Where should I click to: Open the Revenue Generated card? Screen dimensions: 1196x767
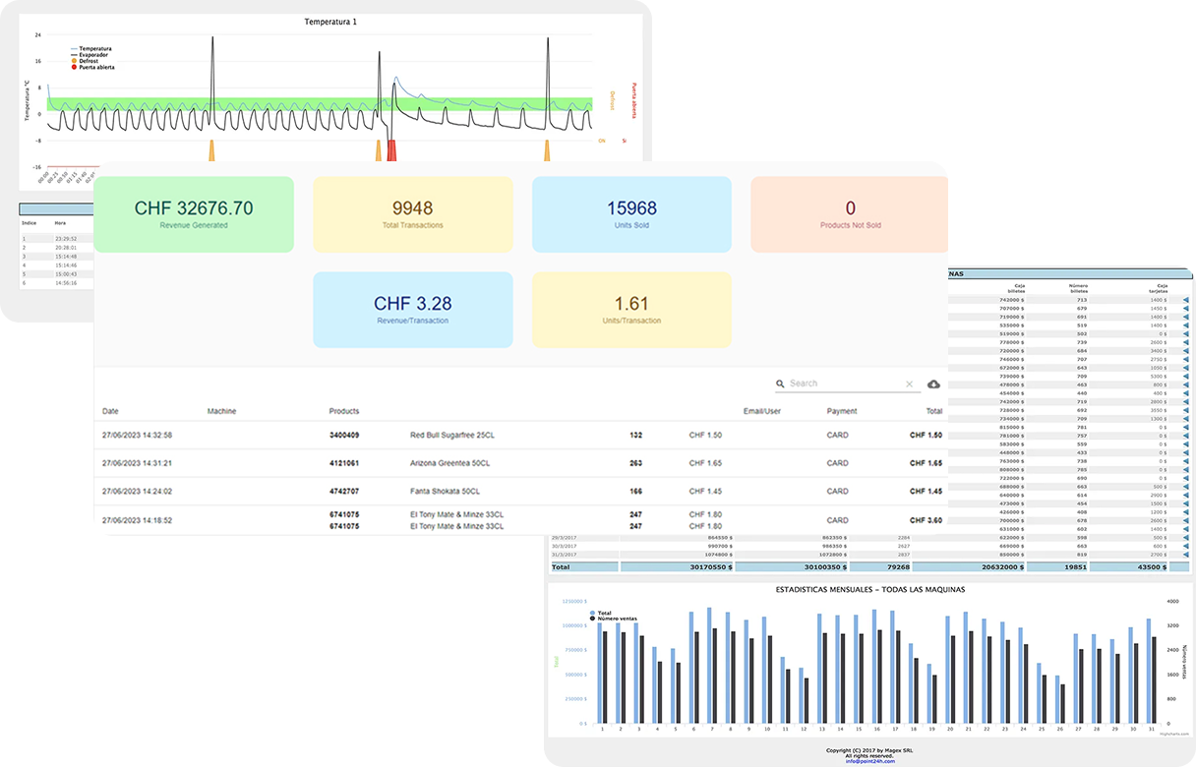(194, 214)
